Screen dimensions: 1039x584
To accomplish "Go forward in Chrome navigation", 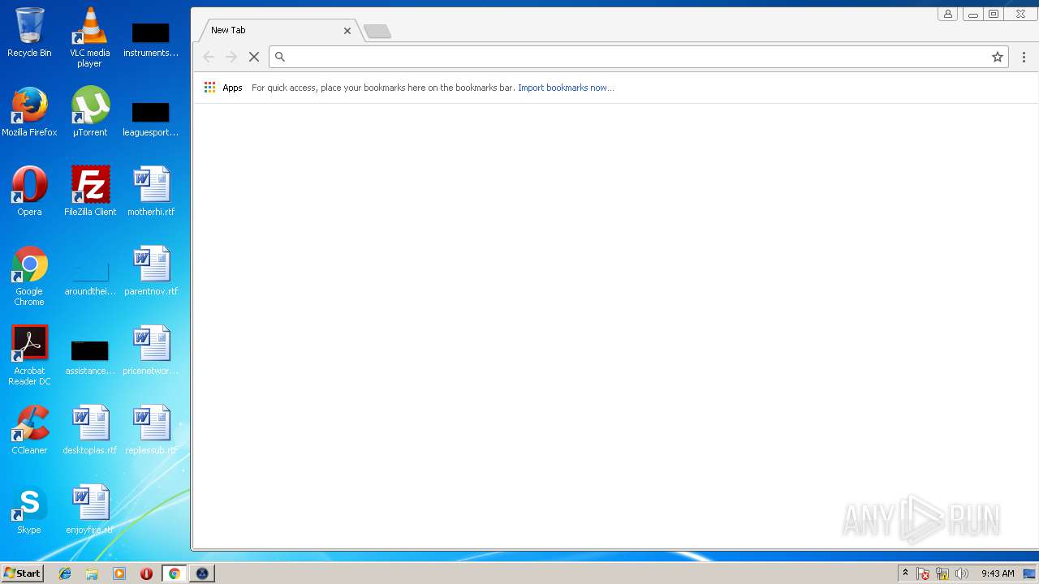I will pos(231,57).
